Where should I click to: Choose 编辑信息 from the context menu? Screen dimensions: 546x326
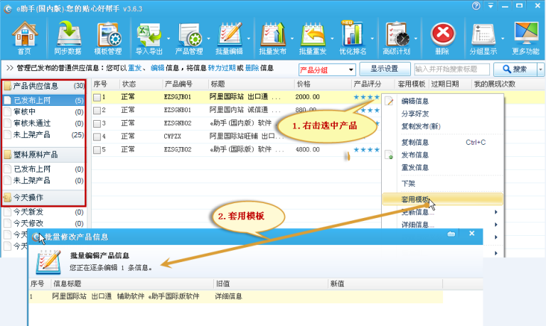tap(414, 101)
